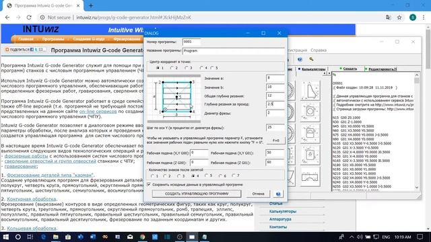Show hidden system tray icons
Image resolution: width=431 pixels, height=242 pixels.
pos(352,237)
